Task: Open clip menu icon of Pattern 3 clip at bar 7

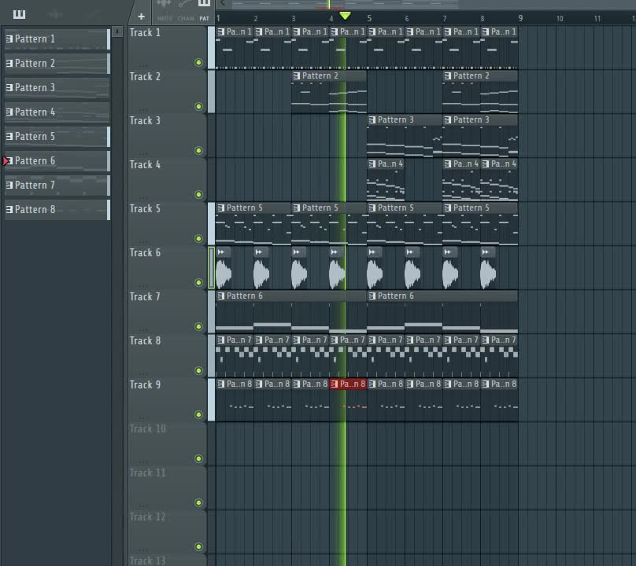Action: click(447, 120)
